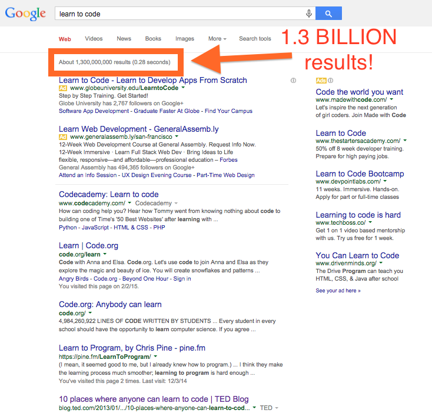Image resolution: width=432 pixels, height=413 pixels.
Task: Click the microphone voice search icon
Action: click(308, 14)
